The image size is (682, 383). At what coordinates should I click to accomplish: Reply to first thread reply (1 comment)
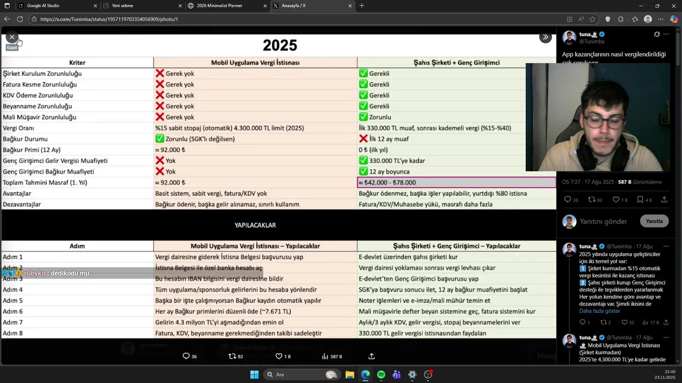click(x=584, y=322)
